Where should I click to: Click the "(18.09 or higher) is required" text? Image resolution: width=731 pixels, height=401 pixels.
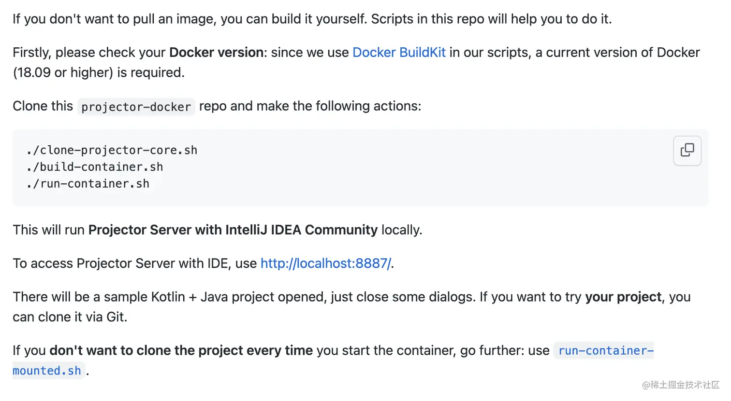click(x=99, y=72)
